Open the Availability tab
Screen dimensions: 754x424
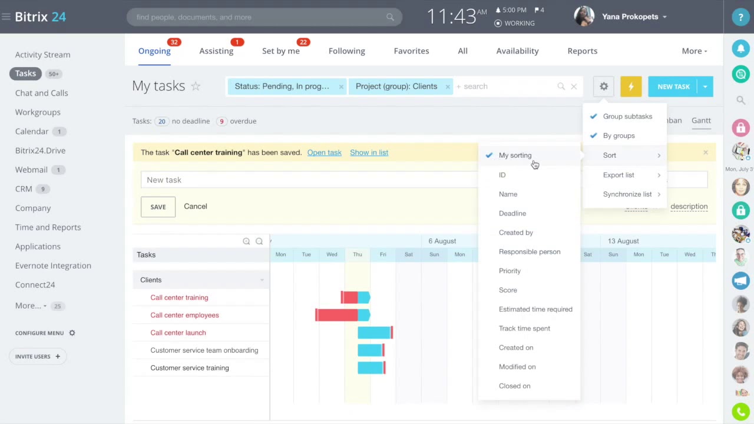tap(517, 51)
